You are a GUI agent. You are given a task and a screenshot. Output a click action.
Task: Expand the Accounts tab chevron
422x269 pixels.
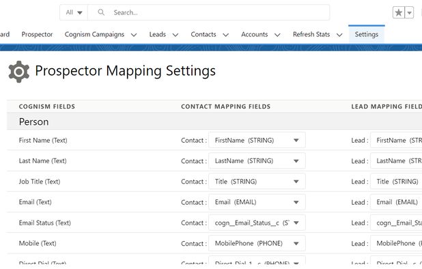point(277,35)
